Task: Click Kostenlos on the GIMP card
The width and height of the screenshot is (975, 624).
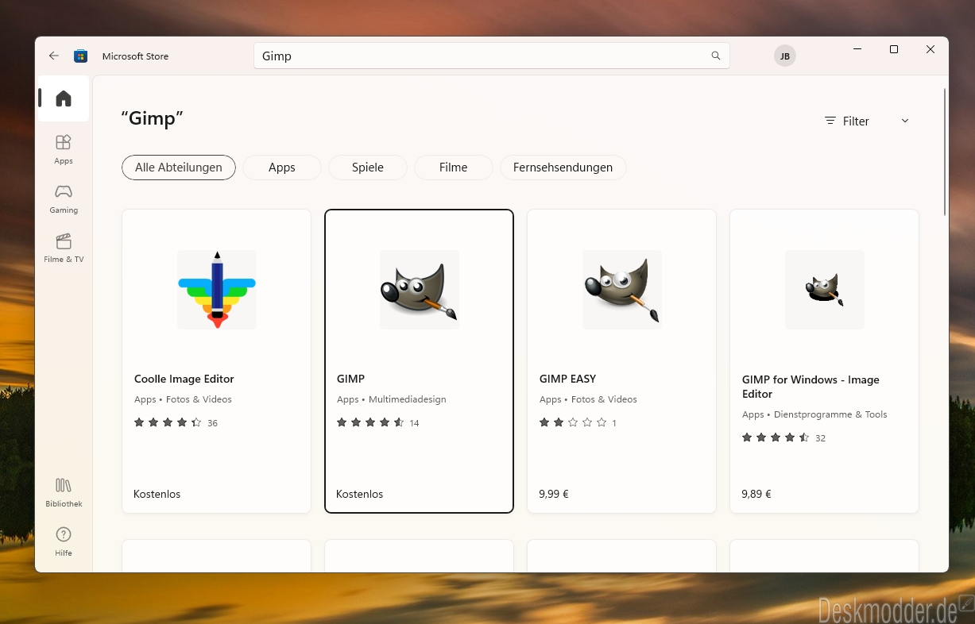Action: coord(360,494)
